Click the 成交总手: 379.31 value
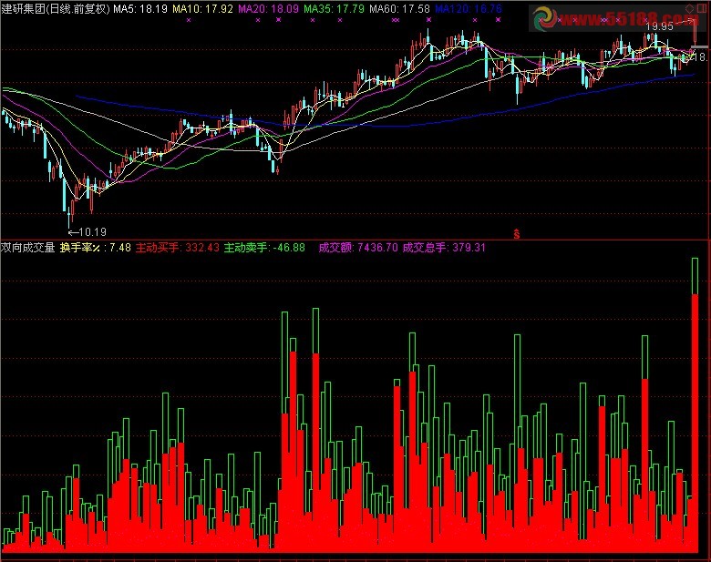Screen dimensions: 711x562 (444, 248)
